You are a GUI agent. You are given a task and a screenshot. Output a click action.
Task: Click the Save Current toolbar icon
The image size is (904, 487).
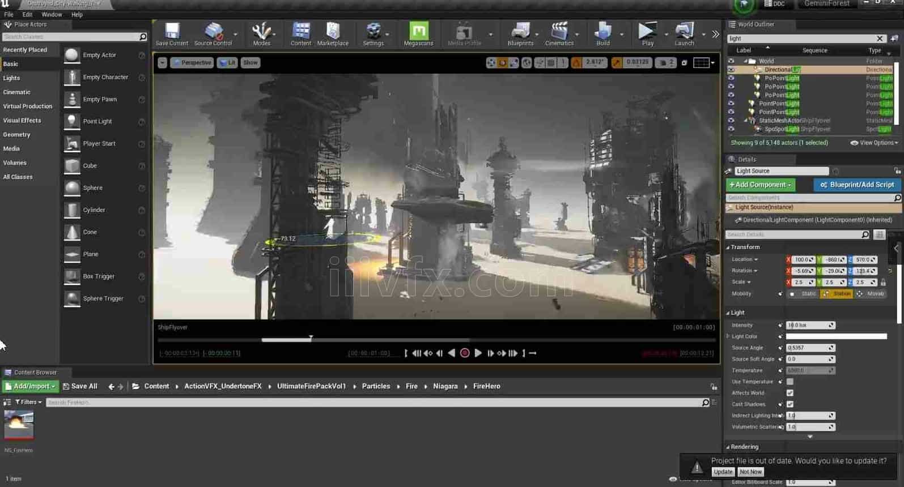(x=172, y=34)
